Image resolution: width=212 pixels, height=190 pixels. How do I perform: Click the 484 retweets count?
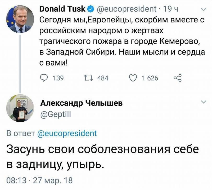pyautogui.click(x=103, y=78)
